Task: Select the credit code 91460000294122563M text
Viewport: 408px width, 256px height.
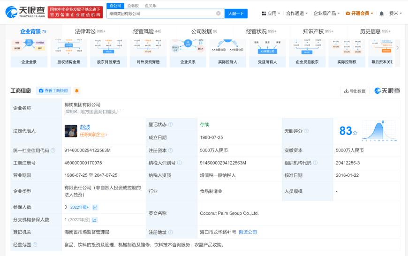Action: 87,151
